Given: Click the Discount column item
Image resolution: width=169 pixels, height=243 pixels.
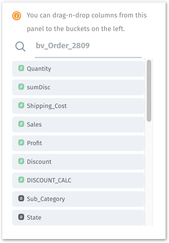Looking at the screenshot, I should [78, 162].
